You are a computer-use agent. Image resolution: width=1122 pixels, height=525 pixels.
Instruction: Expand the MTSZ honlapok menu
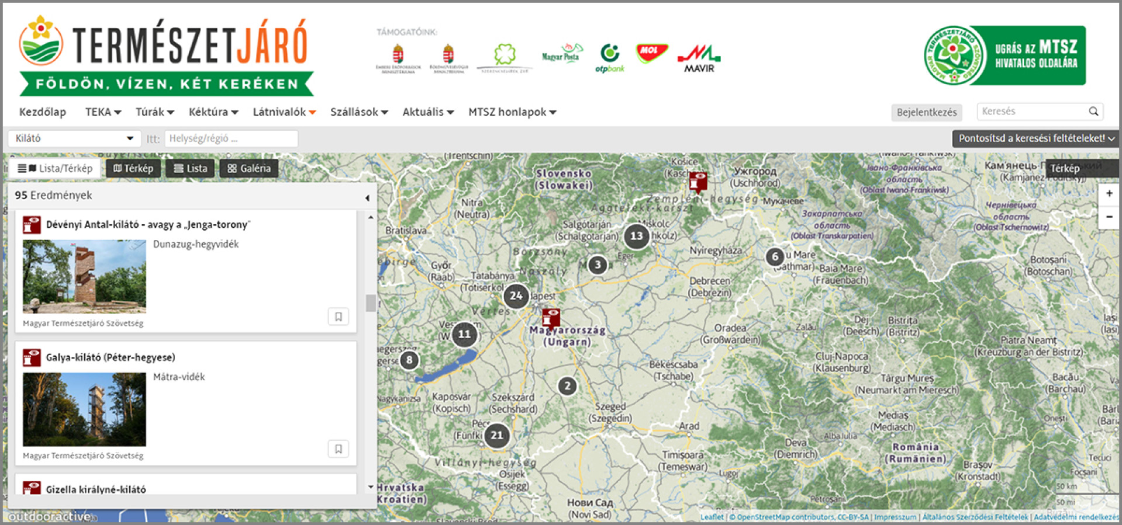coord(512,112)
